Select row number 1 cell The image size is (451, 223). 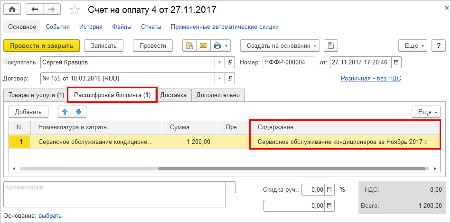click(x=19, y=142)
